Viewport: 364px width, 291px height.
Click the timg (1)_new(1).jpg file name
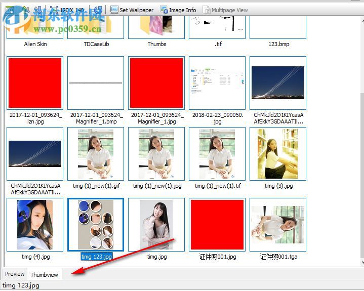(x=157, y=186)
